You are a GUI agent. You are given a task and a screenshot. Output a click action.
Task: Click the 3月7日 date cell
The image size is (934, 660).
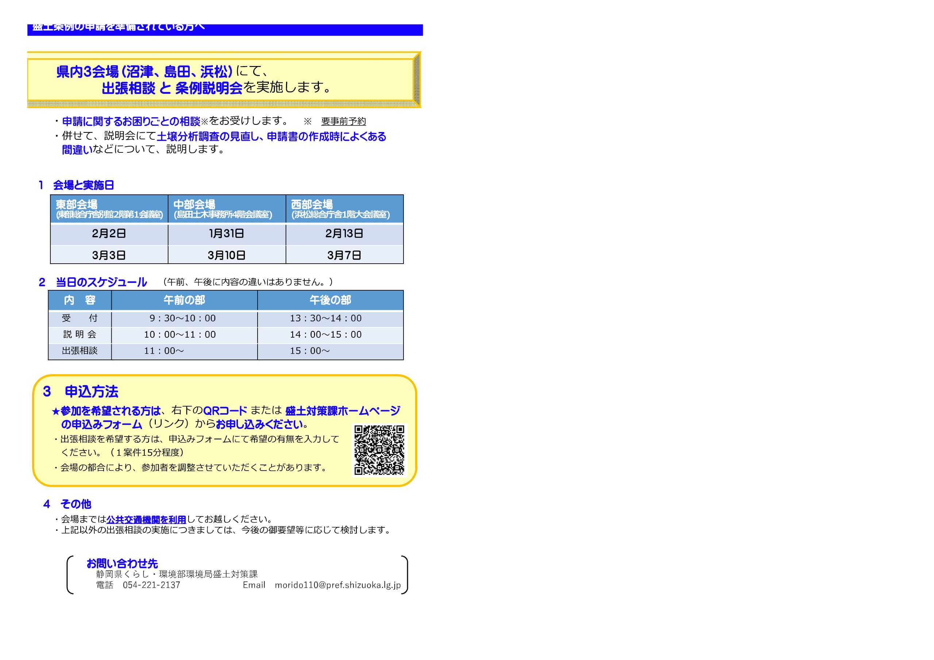344,255
